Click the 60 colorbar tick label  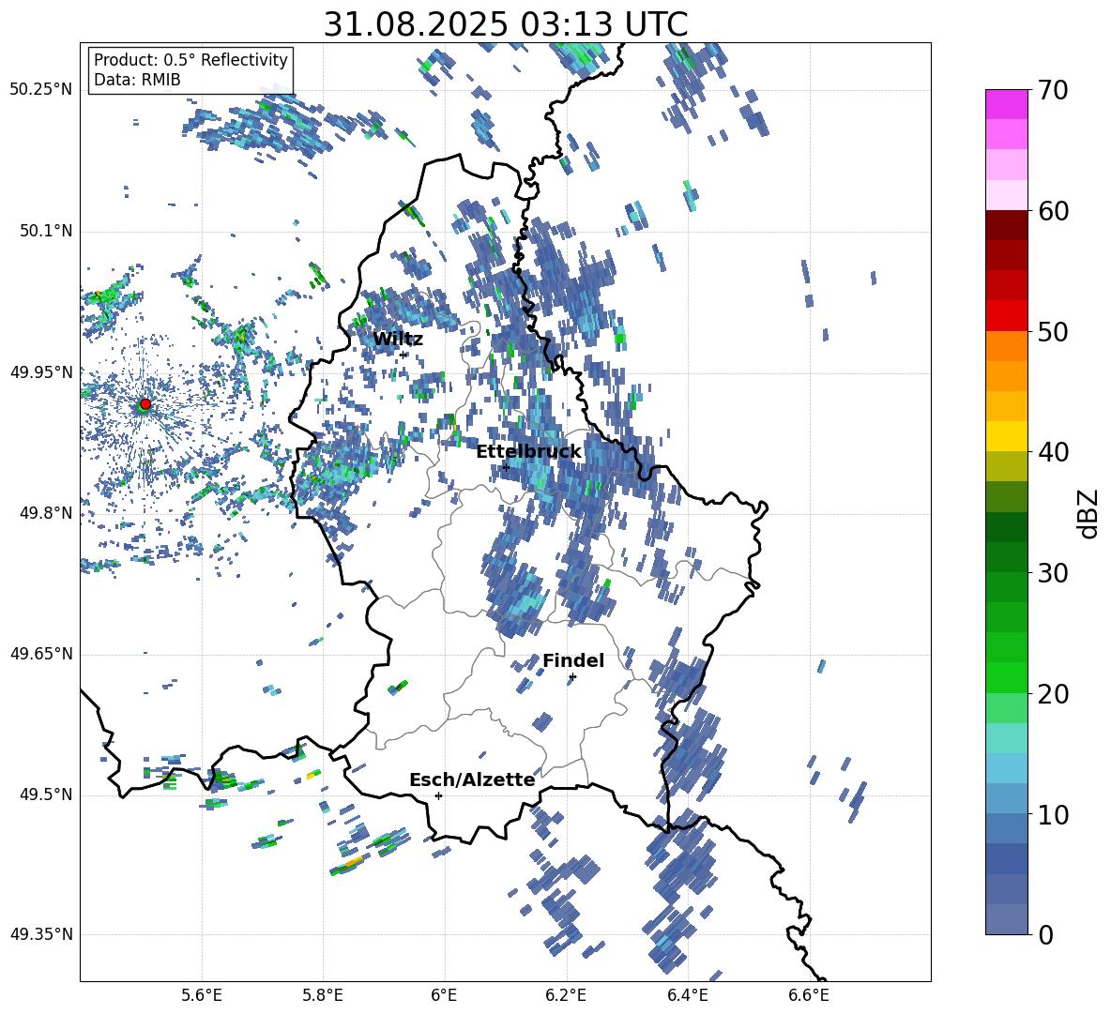(x=1053, y=211)
